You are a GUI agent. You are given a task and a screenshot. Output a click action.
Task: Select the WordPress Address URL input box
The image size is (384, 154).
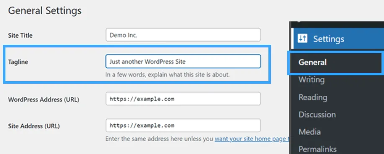(183, 99)
